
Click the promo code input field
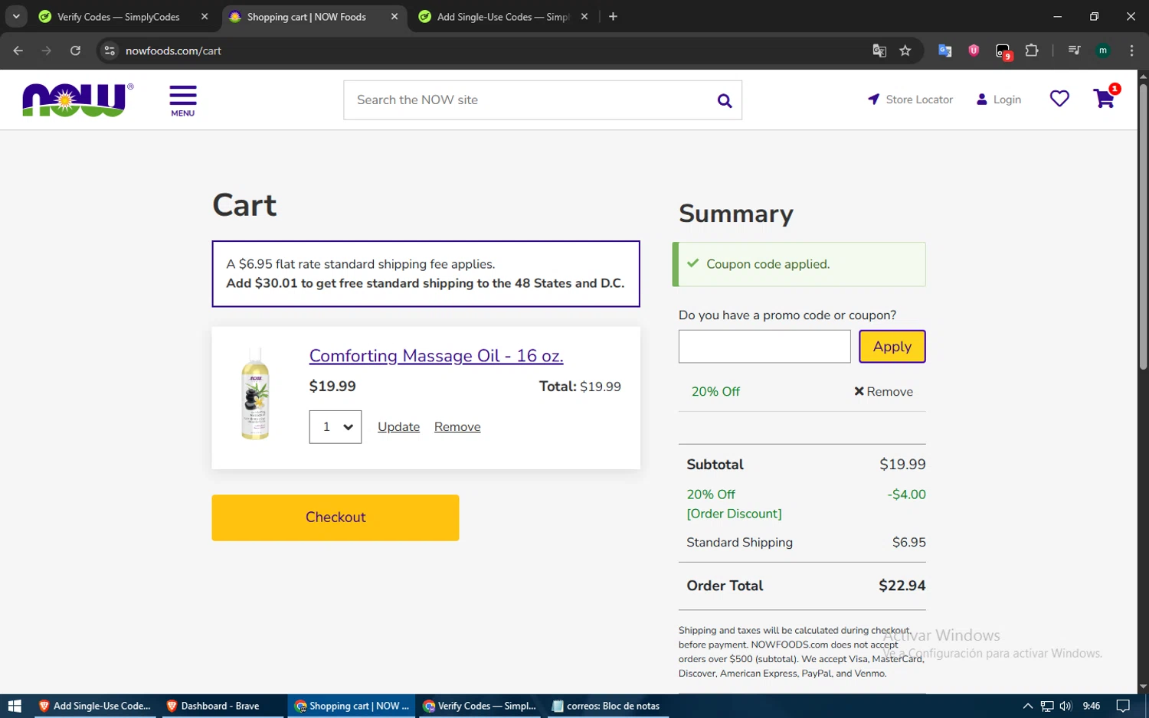764,347
